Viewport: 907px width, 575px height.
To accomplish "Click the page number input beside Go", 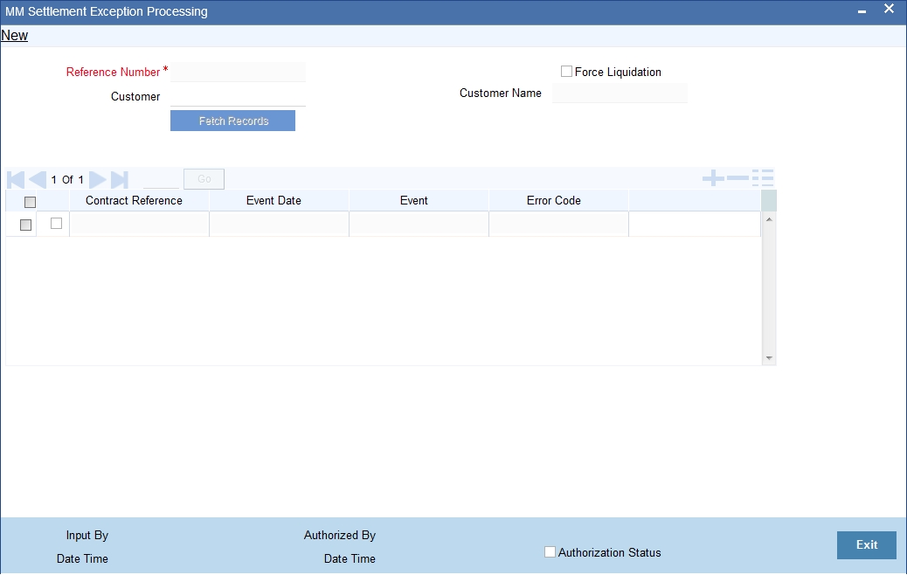I will pyautogui.click(x=161, y=179).
